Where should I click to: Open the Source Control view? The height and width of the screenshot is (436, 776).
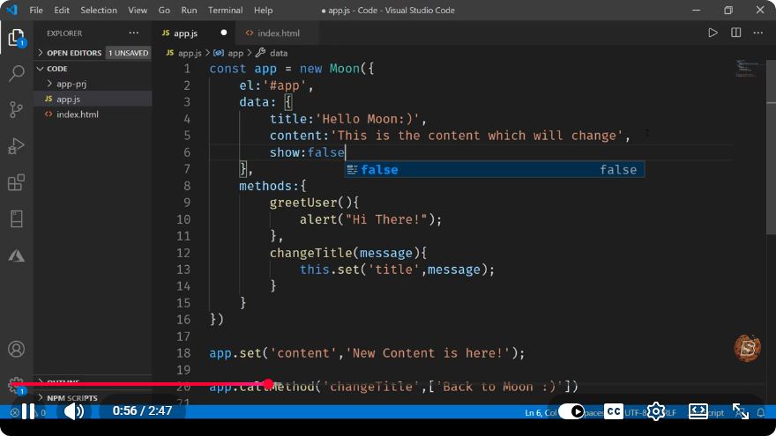17,109
